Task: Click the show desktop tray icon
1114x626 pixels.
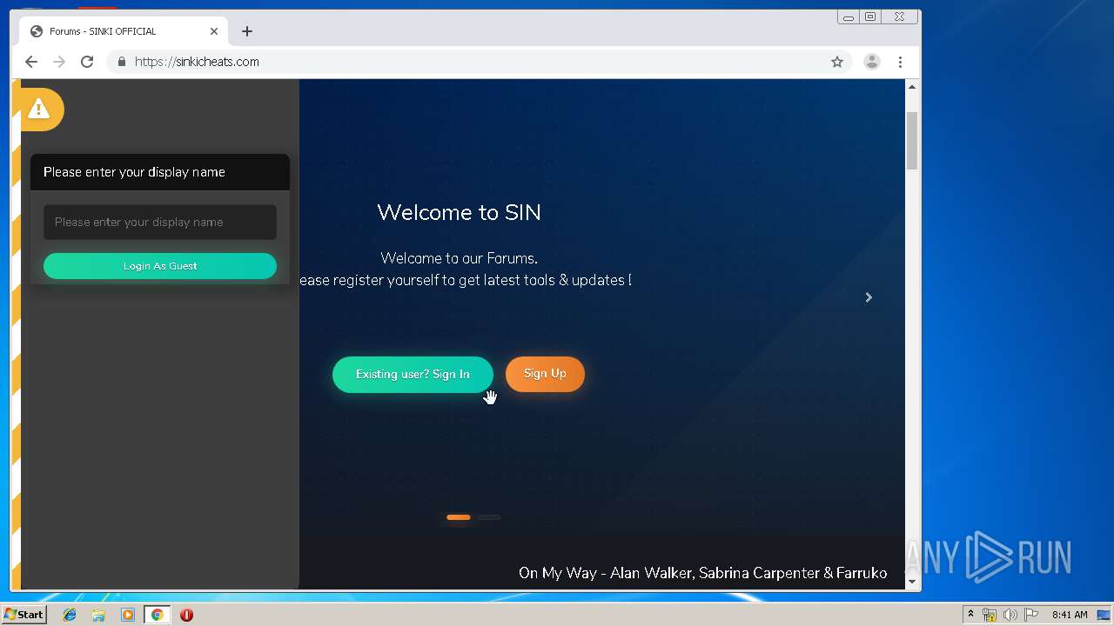Action: click(1104, 615)
